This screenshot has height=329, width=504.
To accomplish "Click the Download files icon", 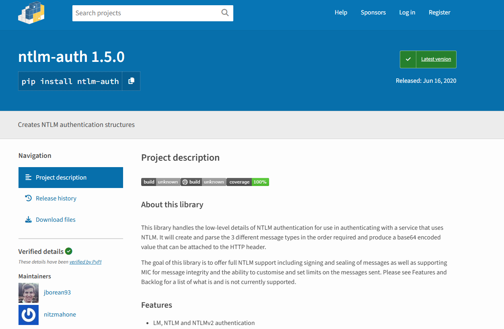I will pyautogui.click(x=28, y=220).
